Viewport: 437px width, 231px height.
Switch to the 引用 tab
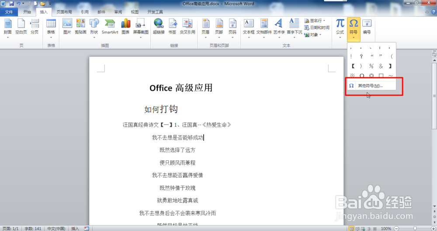point(85,12)
